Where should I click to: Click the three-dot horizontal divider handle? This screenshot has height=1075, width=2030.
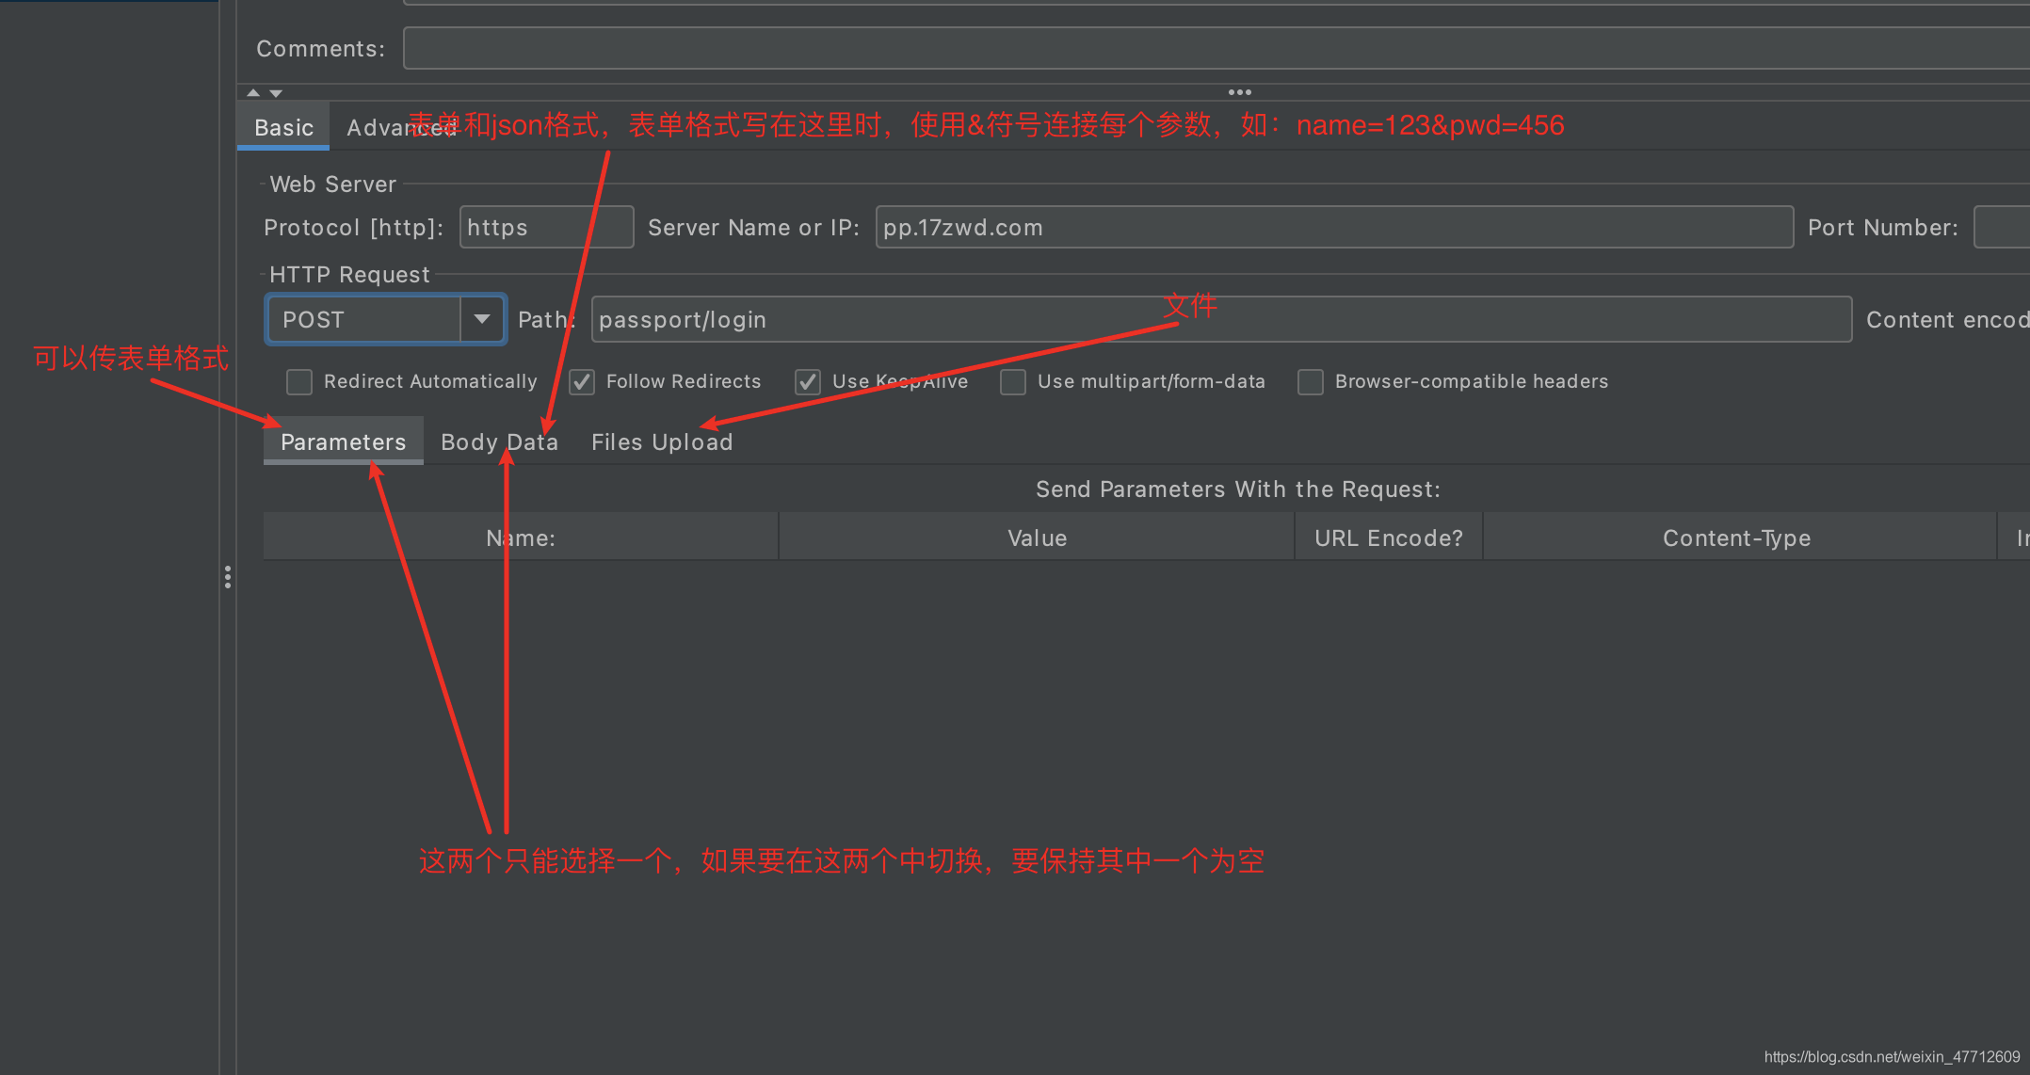pyautogui.click(x=1239, y=92)
